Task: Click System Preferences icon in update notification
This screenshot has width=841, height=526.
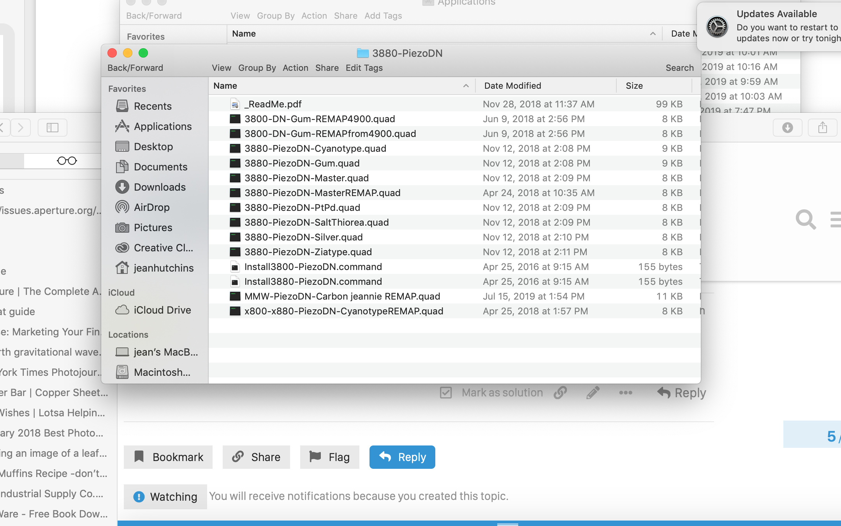Action: [717, 26]
